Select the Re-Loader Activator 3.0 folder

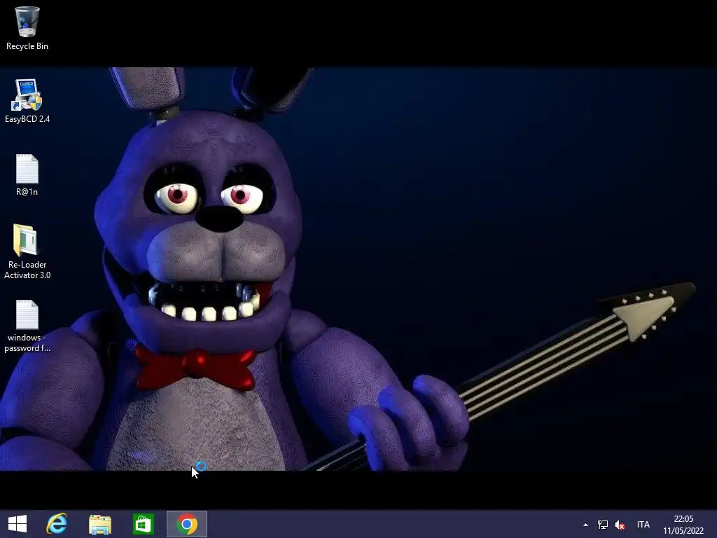(x=27, y=251)
